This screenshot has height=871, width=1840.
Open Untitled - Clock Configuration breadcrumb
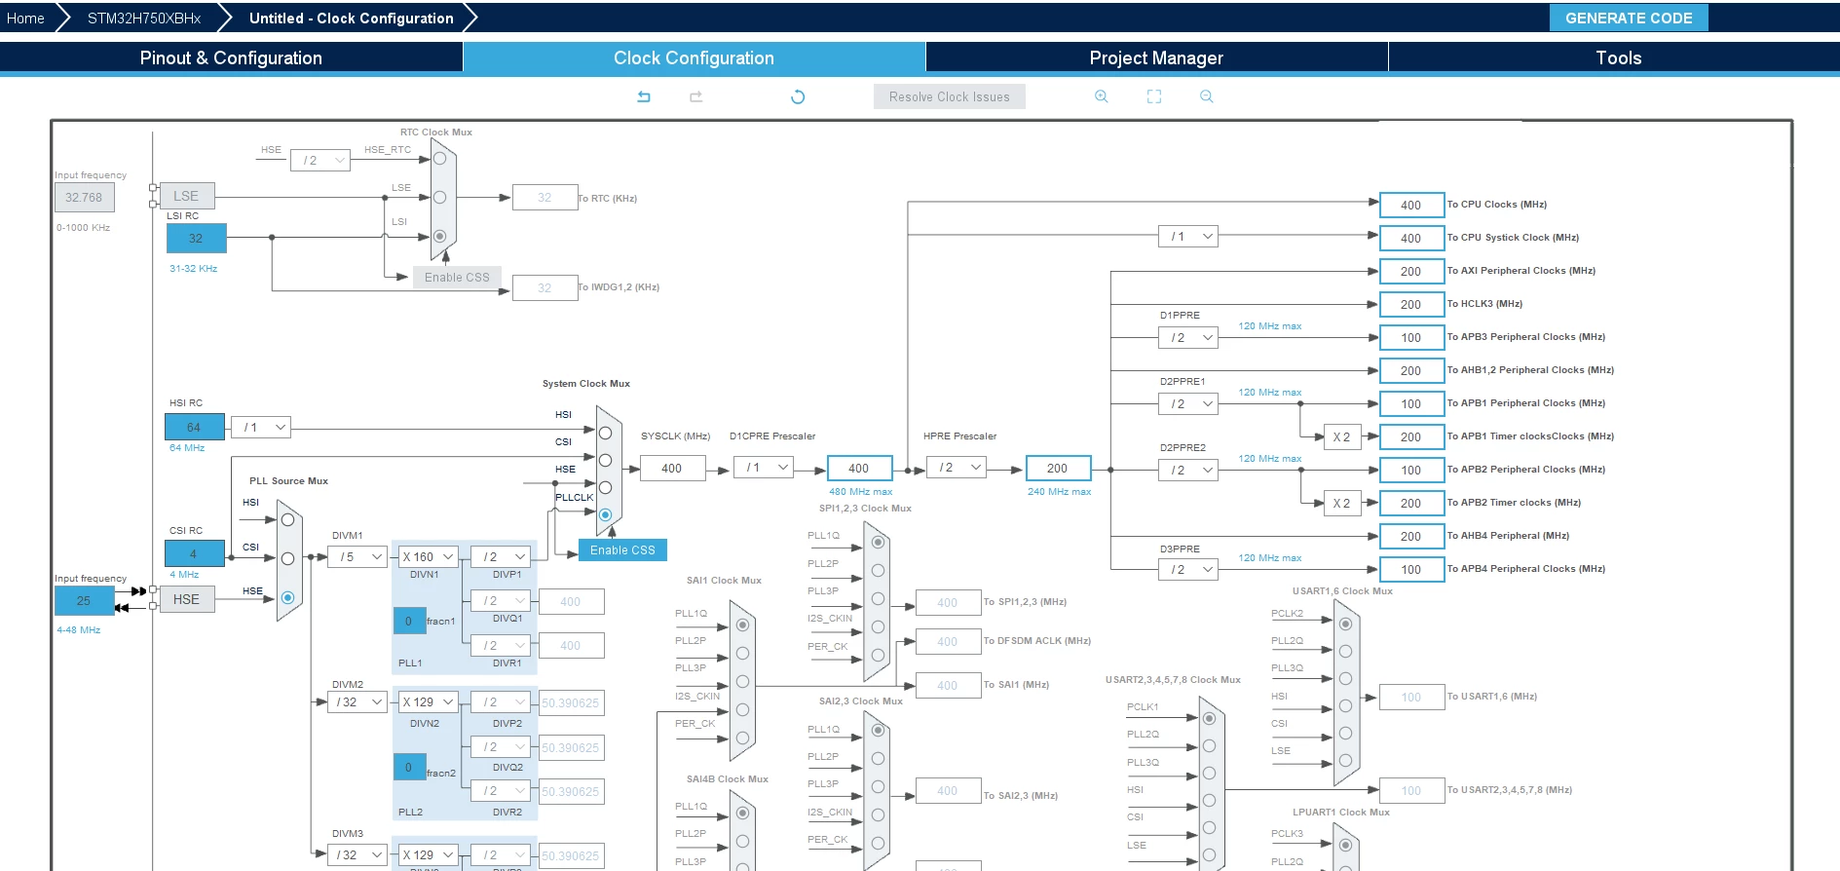(351, 18)
